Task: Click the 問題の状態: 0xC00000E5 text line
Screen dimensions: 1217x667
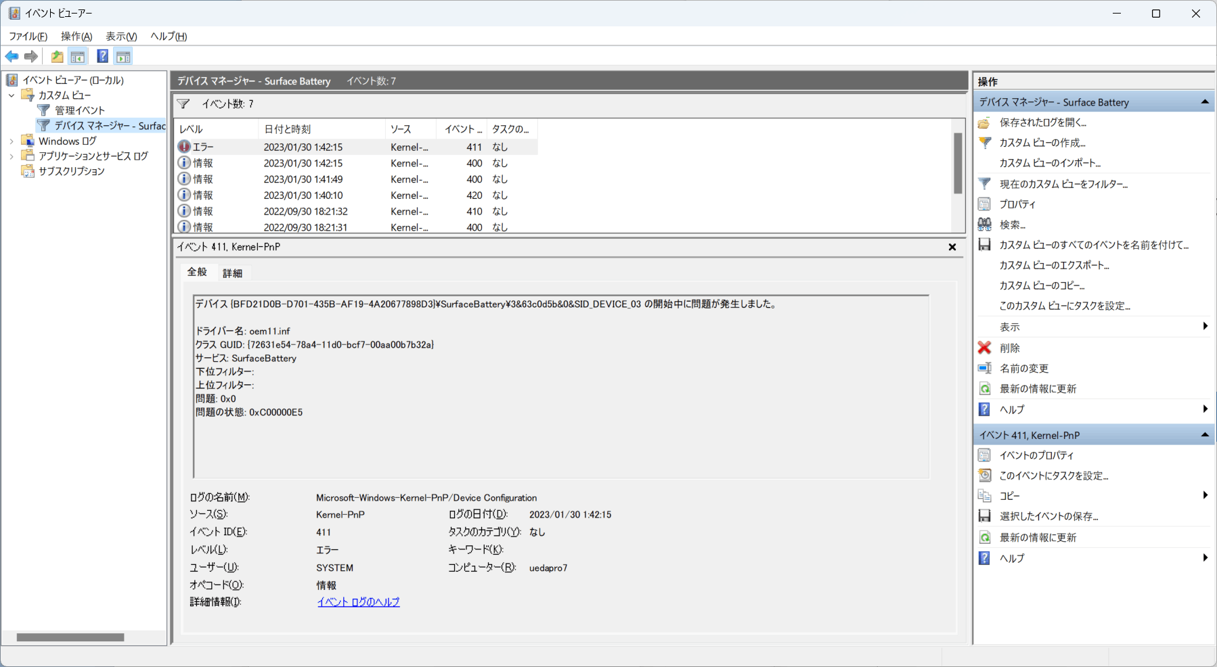Action: (x=249, y=413)
